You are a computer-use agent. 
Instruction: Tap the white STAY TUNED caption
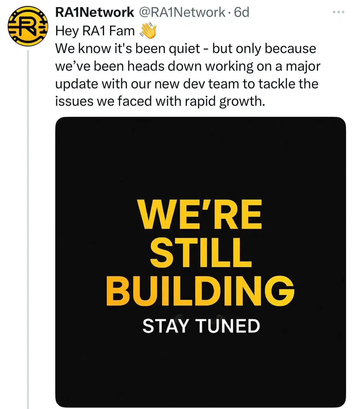point(201,326)
